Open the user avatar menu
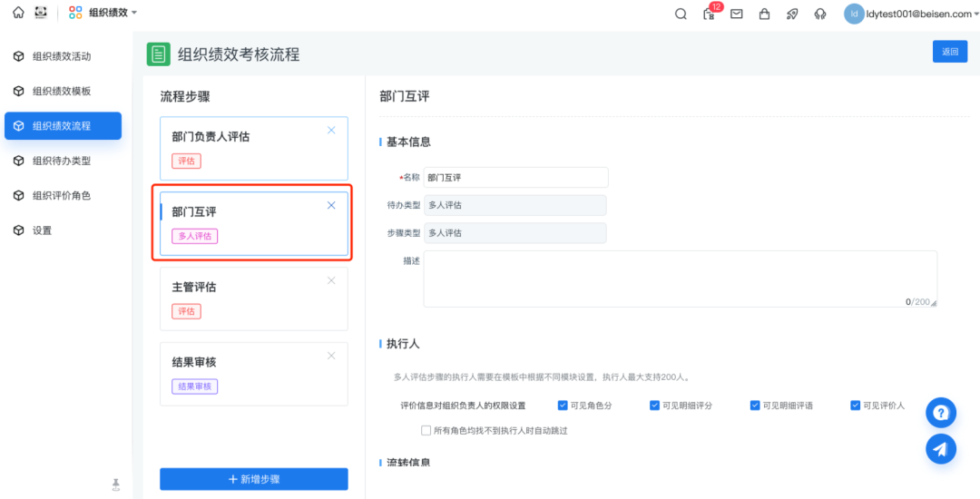980x499 pixels. click(x=854, y=14)
